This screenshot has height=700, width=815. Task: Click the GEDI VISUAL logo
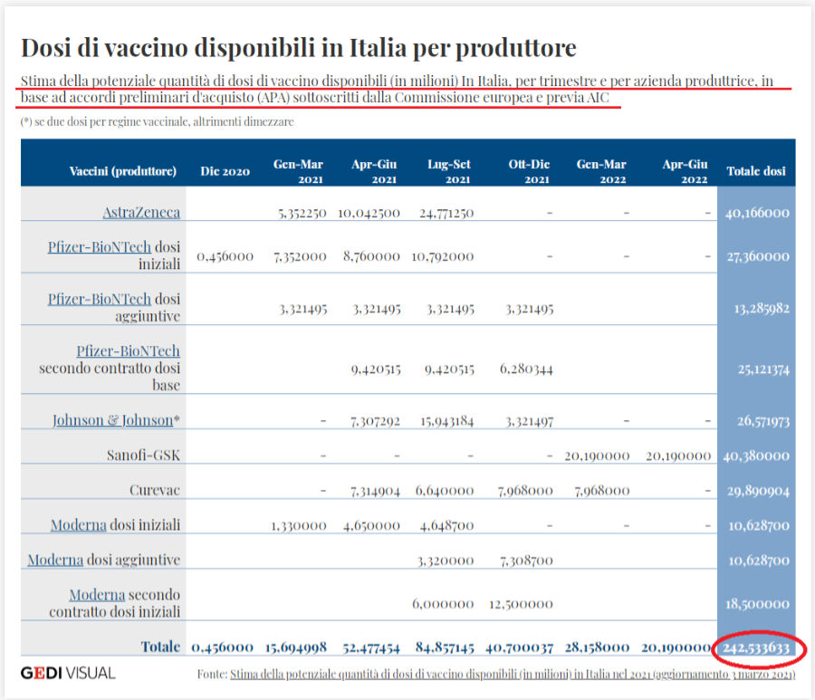68,674
